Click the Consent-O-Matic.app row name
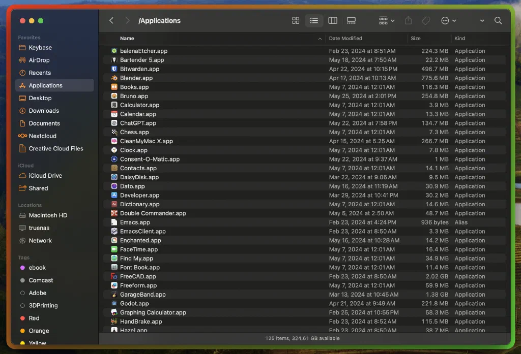 150,159
